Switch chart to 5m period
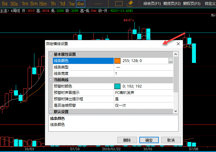The width and height of the screenshot is (216, 152). coord(34,4)
